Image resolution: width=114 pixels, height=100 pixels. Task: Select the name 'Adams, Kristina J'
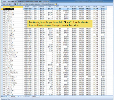9,39
